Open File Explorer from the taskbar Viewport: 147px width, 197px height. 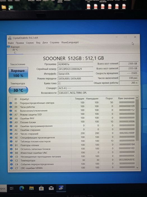point(31,188)
